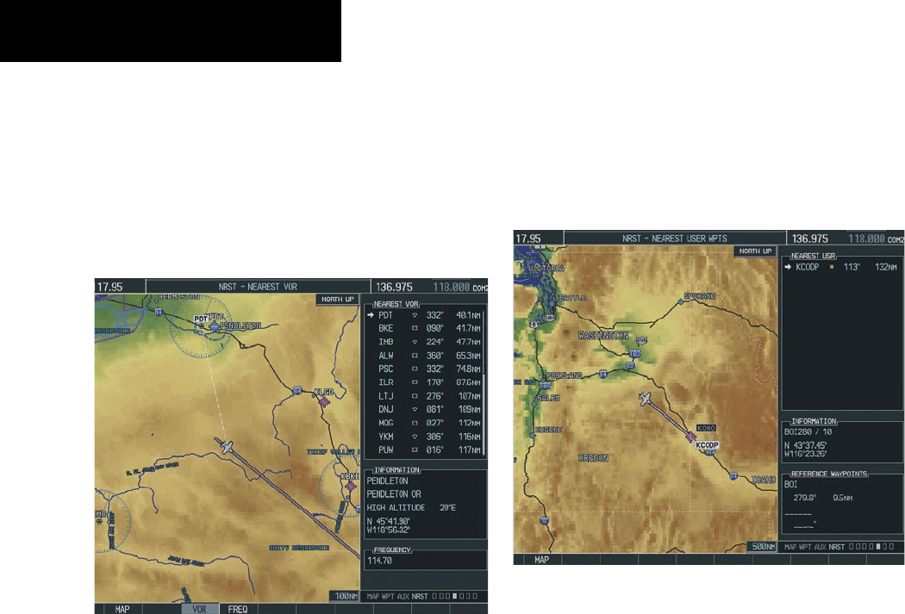The width and height of the screenshot is (905, 614).
Task: Click the 100NM map range box
Action: click(x=346, y=596)
